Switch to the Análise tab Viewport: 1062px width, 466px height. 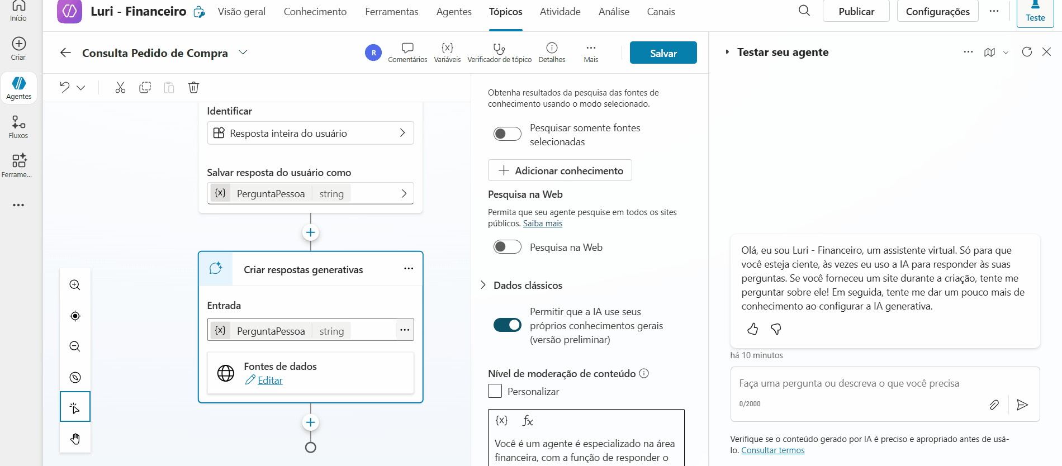614,12
